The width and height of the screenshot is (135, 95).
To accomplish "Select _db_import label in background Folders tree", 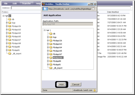I will click(17, 54).
